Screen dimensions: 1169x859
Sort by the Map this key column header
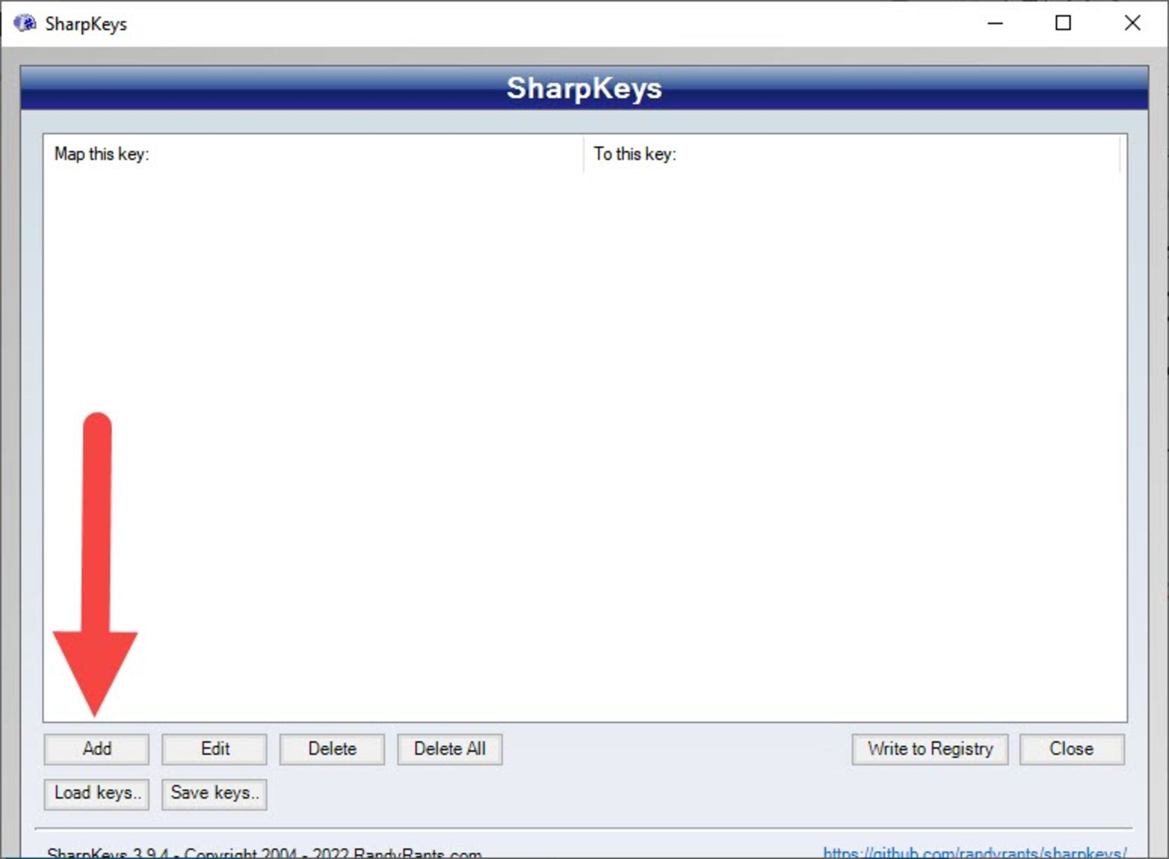304,154
